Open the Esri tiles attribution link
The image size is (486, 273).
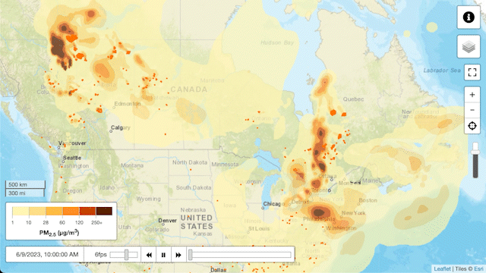click(478, 268)
